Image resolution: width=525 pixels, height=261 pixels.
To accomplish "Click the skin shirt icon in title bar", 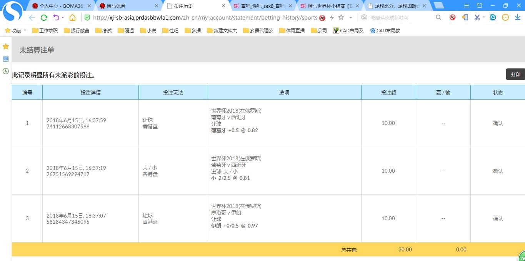I will 479,6.
